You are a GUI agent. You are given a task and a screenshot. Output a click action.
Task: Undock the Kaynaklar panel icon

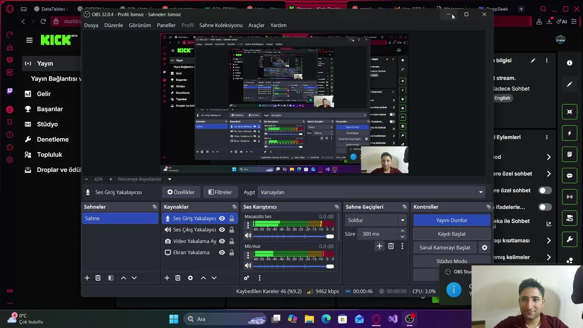click(x=234, y=207)
